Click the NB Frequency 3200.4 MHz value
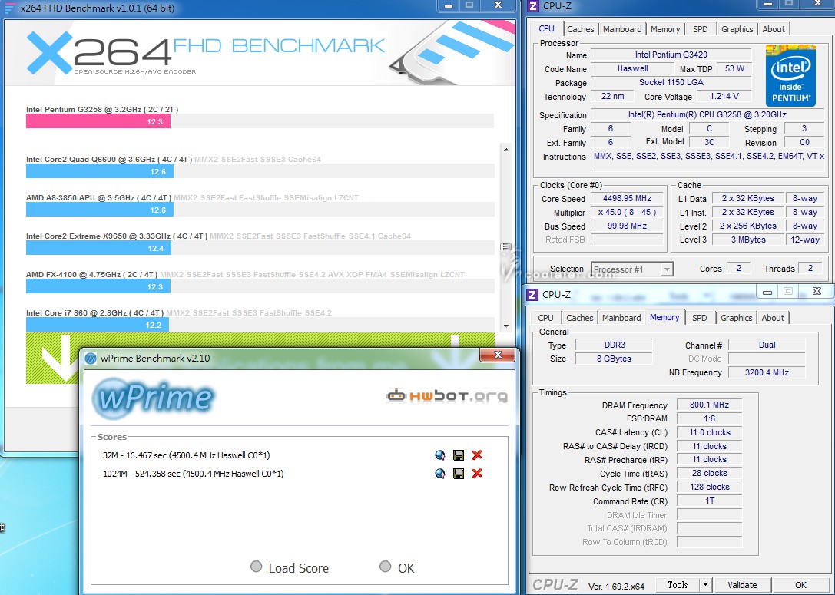 767,372
